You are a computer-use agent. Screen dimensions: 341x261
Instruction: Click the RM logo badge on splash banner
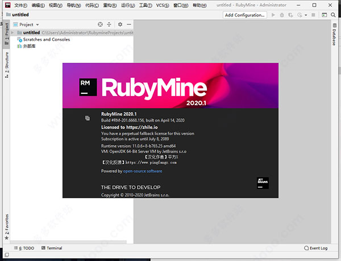coord(88,87)
